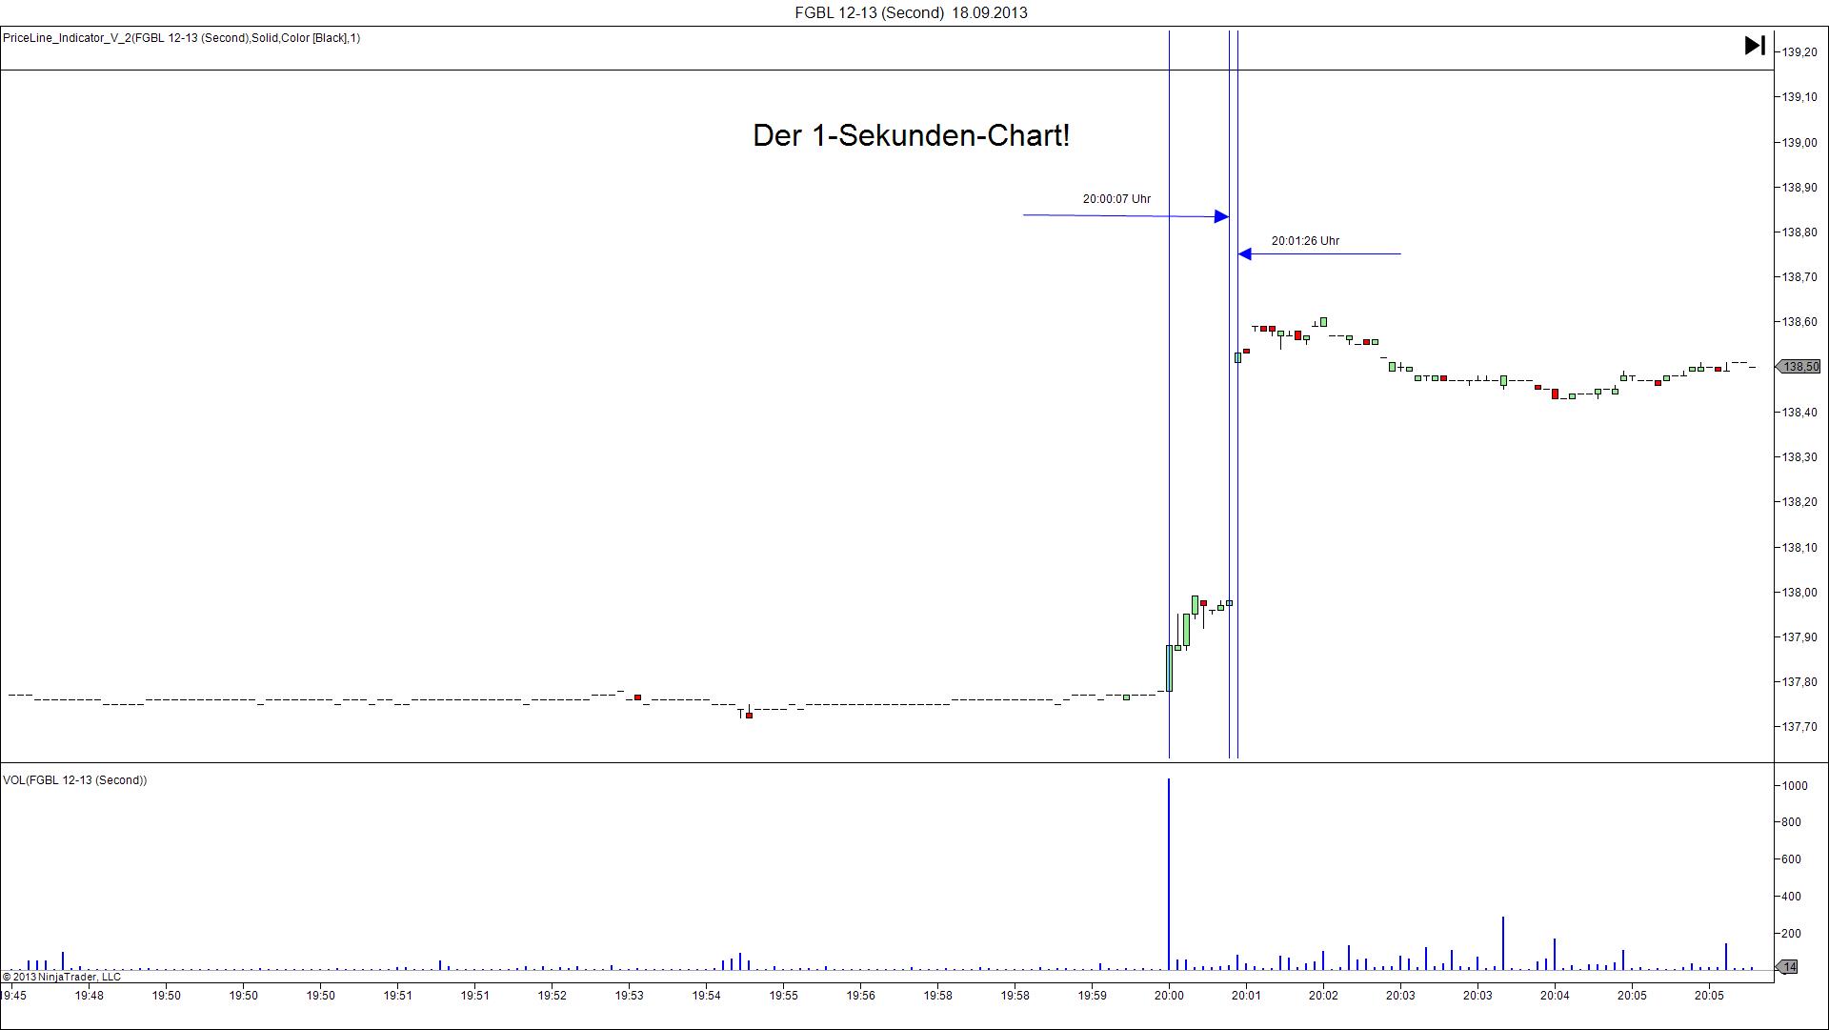Click the 139,10 price axis label
Image resolution: width=1829 pixels, height=1030 pixels.
(1799, 97)
